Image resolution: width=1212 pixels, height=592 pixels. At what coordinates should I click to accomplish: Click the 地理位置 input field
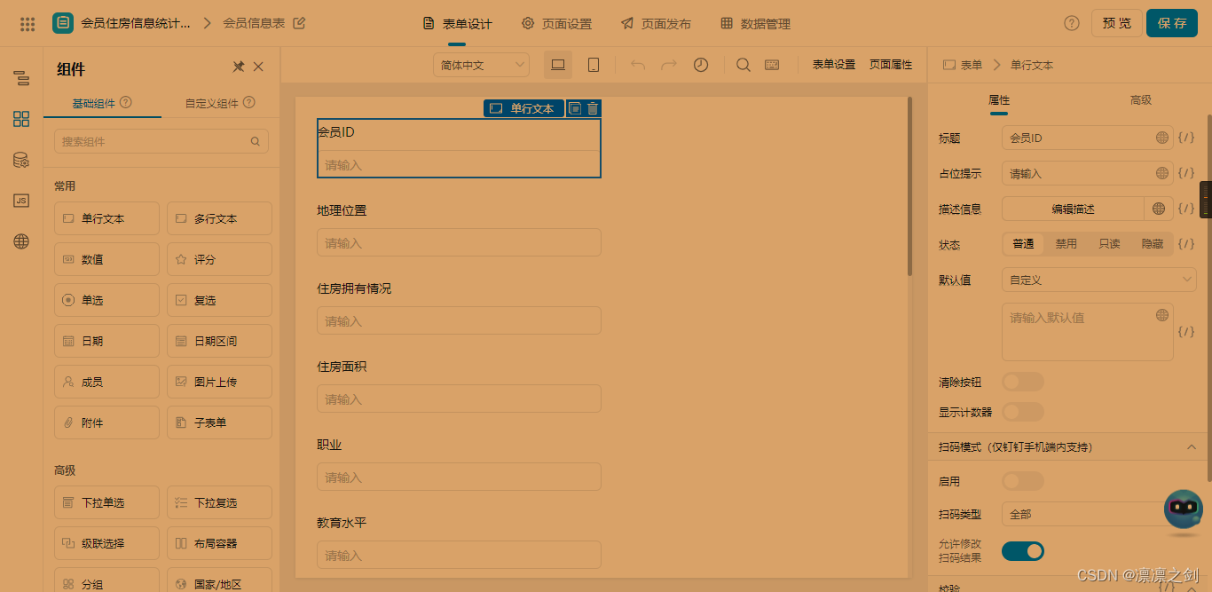[x=459, y=242]
